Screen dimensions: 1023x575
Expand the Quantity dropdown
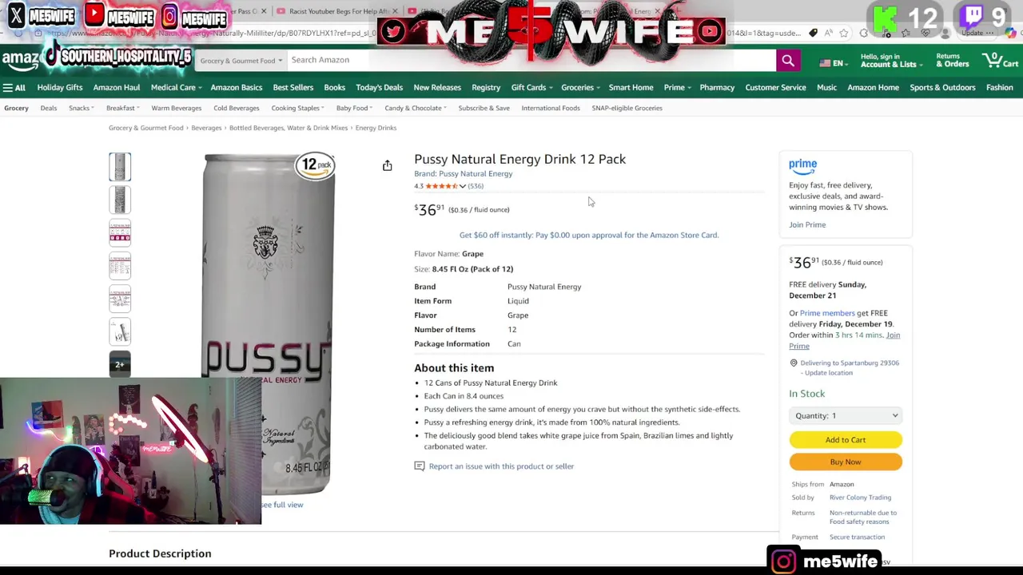click(x=846, y=415)
